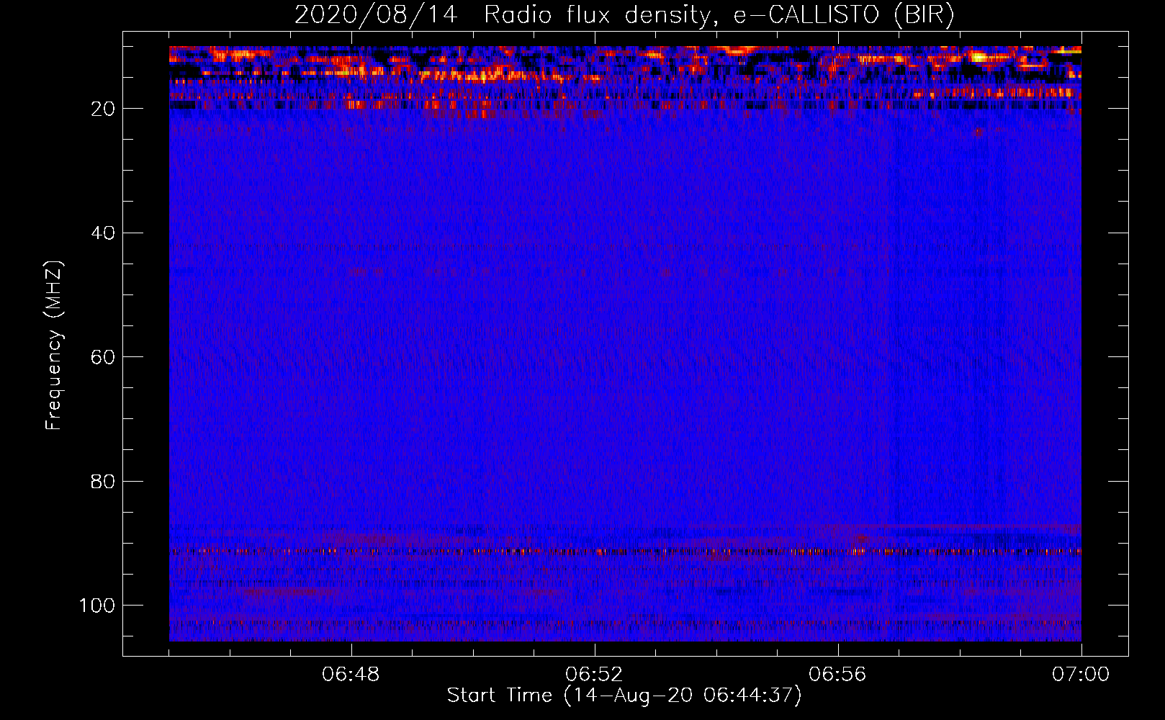Click the '06:48' time tick label
This screenshot has height=720, width=1165.
click(351, 675)
